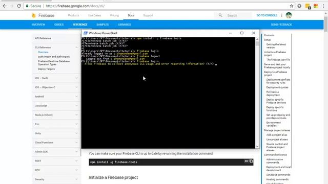Image resolution: width=328 pixels, height=184 pixels.
Task: Bookmark page with star icon
Action: click(292, 6)
